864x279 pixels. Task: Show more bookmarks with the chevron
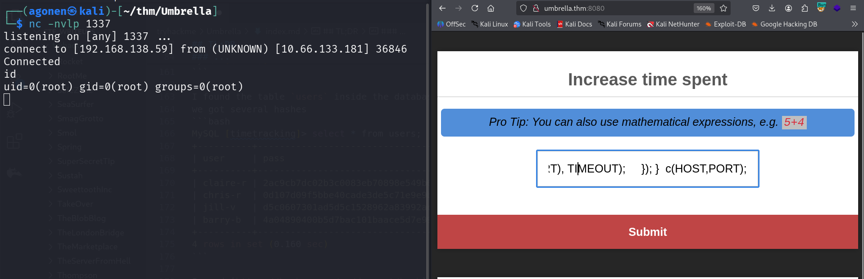coord(855,24)
